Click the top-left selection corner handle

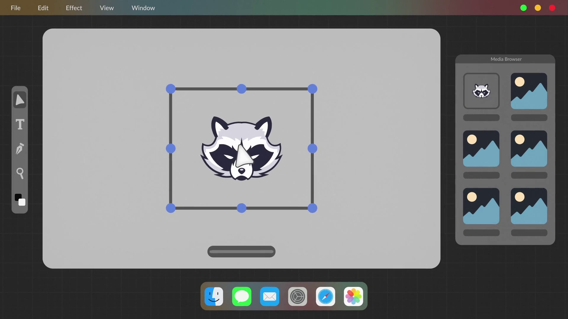(x=171, y=89)
